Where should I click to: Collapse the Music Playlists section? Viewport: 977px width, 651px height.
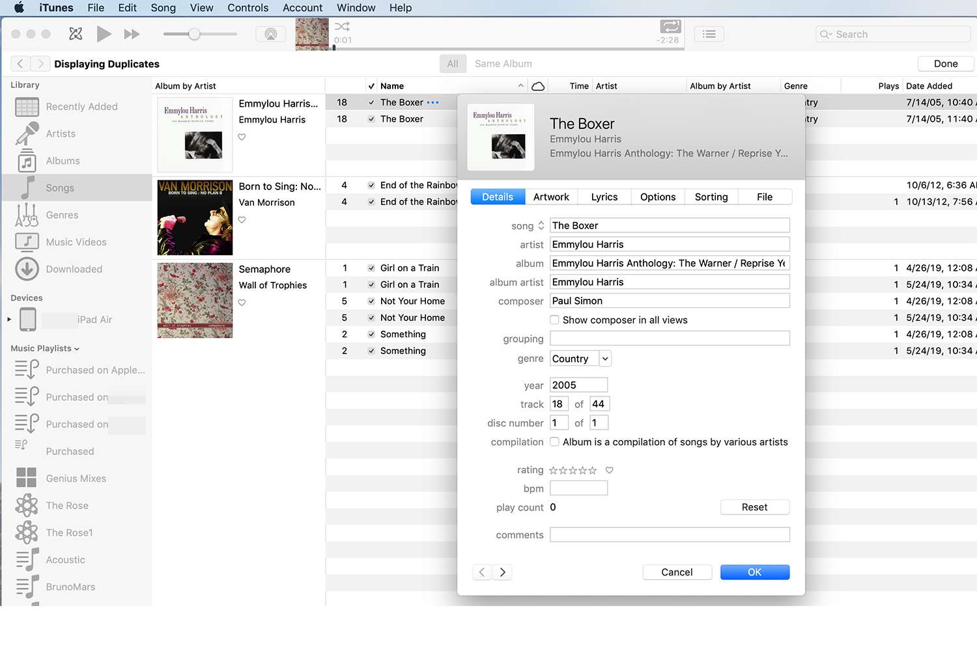pyautogui.click(x=77, y=349)
